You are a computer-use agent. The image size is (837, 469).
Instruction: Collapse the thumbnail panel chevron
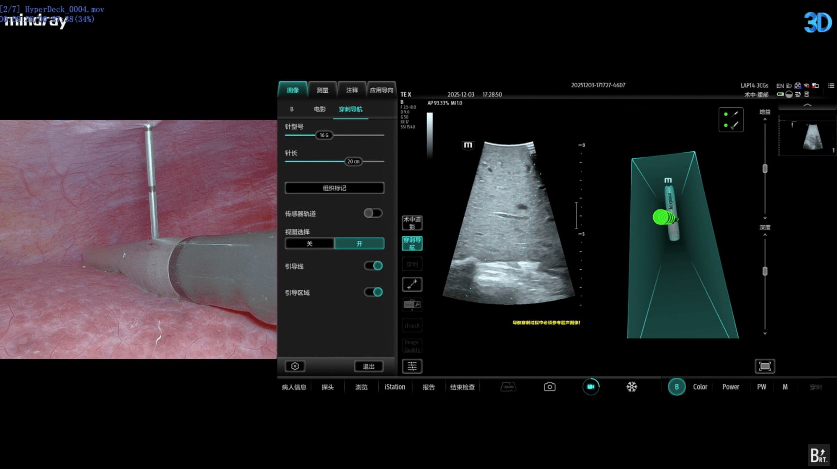pos(807,105)
